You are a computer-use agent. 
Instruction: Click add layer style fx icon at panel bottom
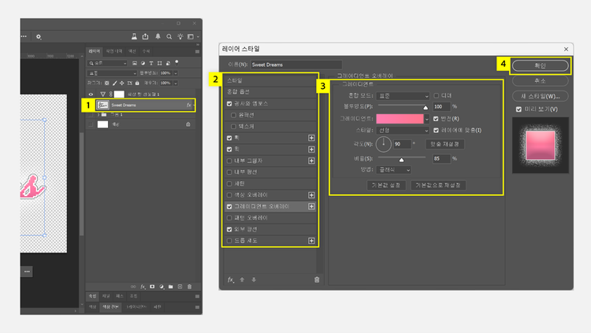[x=143, y=287]
